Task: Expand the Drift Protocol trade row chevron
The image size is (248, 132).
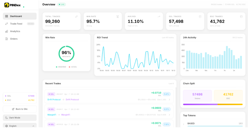Action: [169, 100]
